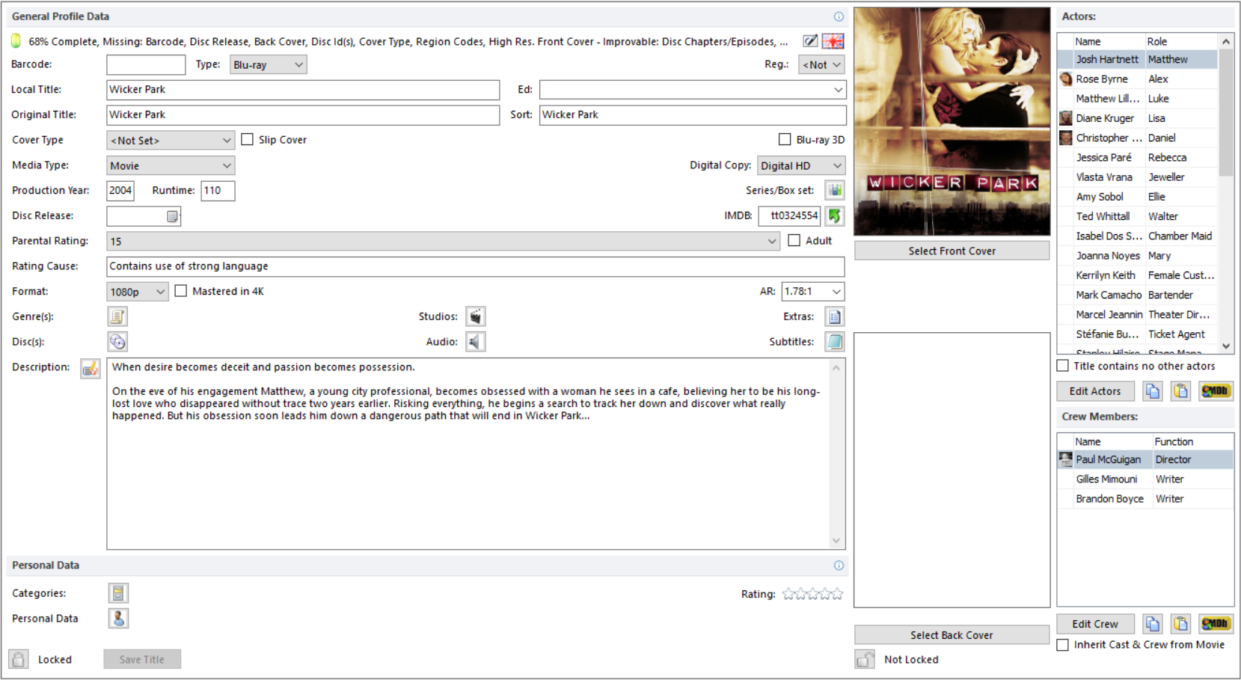Open the Genre(s) editor icon
The width and height of the screenshot is (1241, 680).
tap(117, 316)
